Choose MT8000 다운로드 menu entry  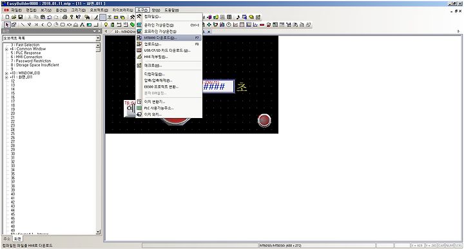point(169,38)
